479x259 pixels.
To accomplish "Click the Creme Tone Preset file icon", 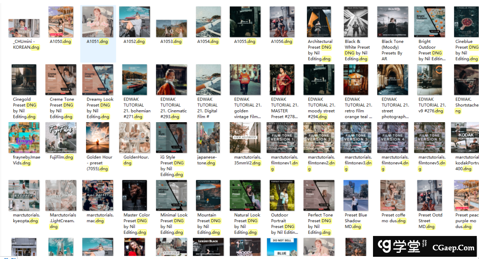I will pos(61,80).
